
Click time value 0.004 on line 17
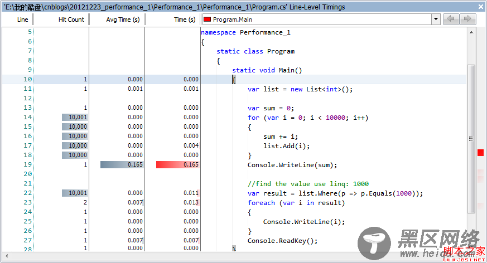(x=191, y=145)
